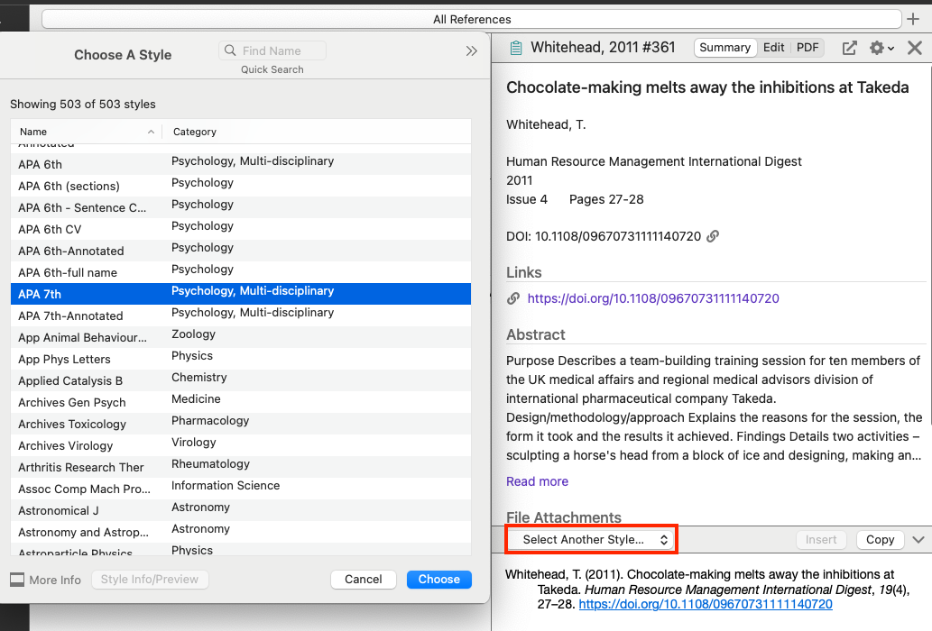932x631 pixels.
Task: Click the Copy button
Action: [880, 540]
